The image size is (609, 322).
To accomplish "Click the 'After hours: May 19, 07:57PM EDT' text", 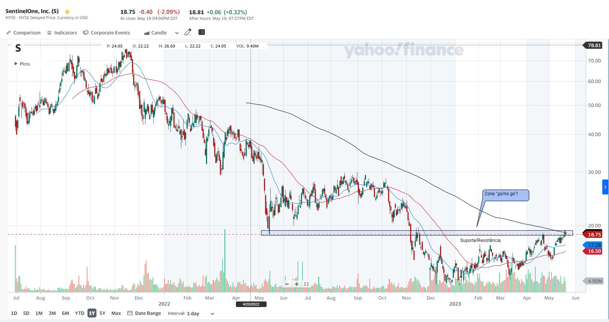I will click(221, 18).
